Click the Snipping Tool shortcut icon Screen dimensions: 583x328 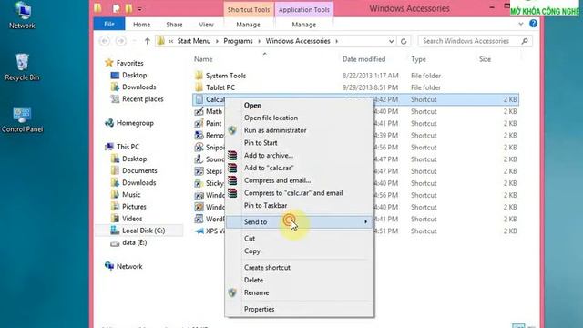[199, 148]
